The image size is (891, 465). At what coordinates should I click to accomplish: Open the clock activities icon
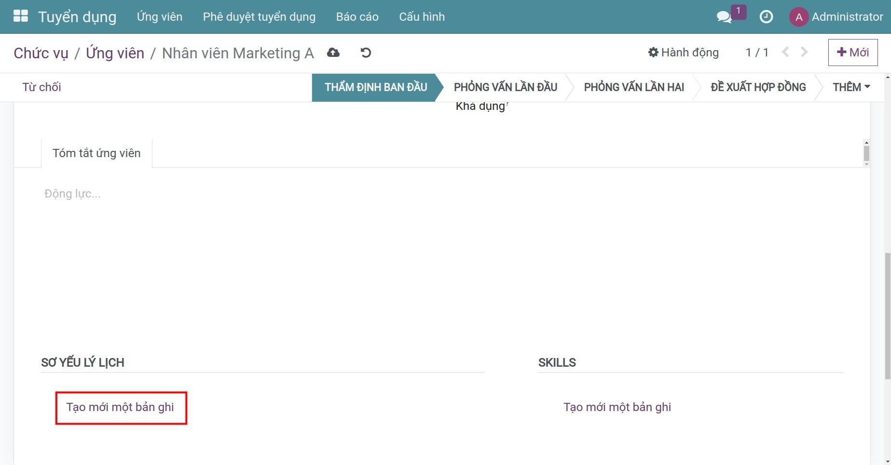point(766,17)
